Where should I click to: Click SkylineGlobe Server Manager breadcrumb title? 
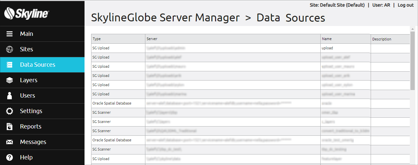[165, 17]
